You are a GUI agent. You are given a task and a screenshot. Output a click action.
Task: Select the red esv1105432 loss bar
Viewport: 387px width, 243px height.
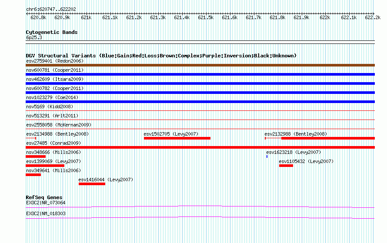[286, 166]
